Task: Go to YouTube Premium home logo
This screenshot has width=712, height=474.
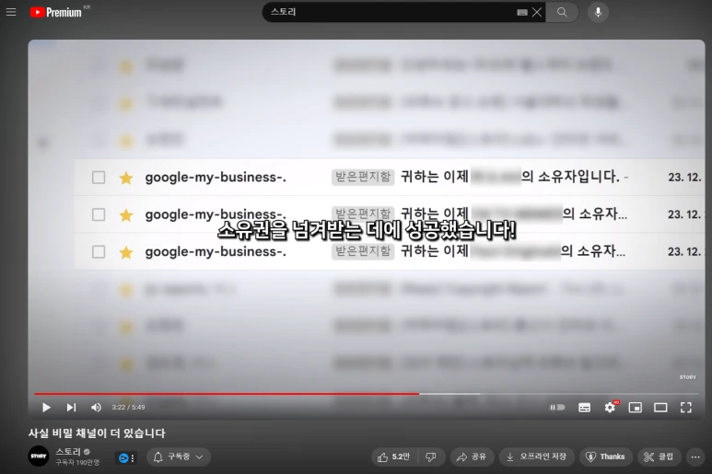Action: click(56, 12)
